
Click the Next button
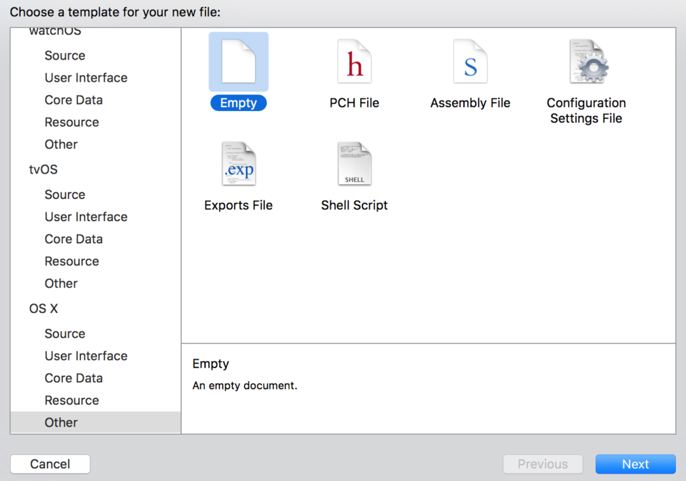click(635, 464)
